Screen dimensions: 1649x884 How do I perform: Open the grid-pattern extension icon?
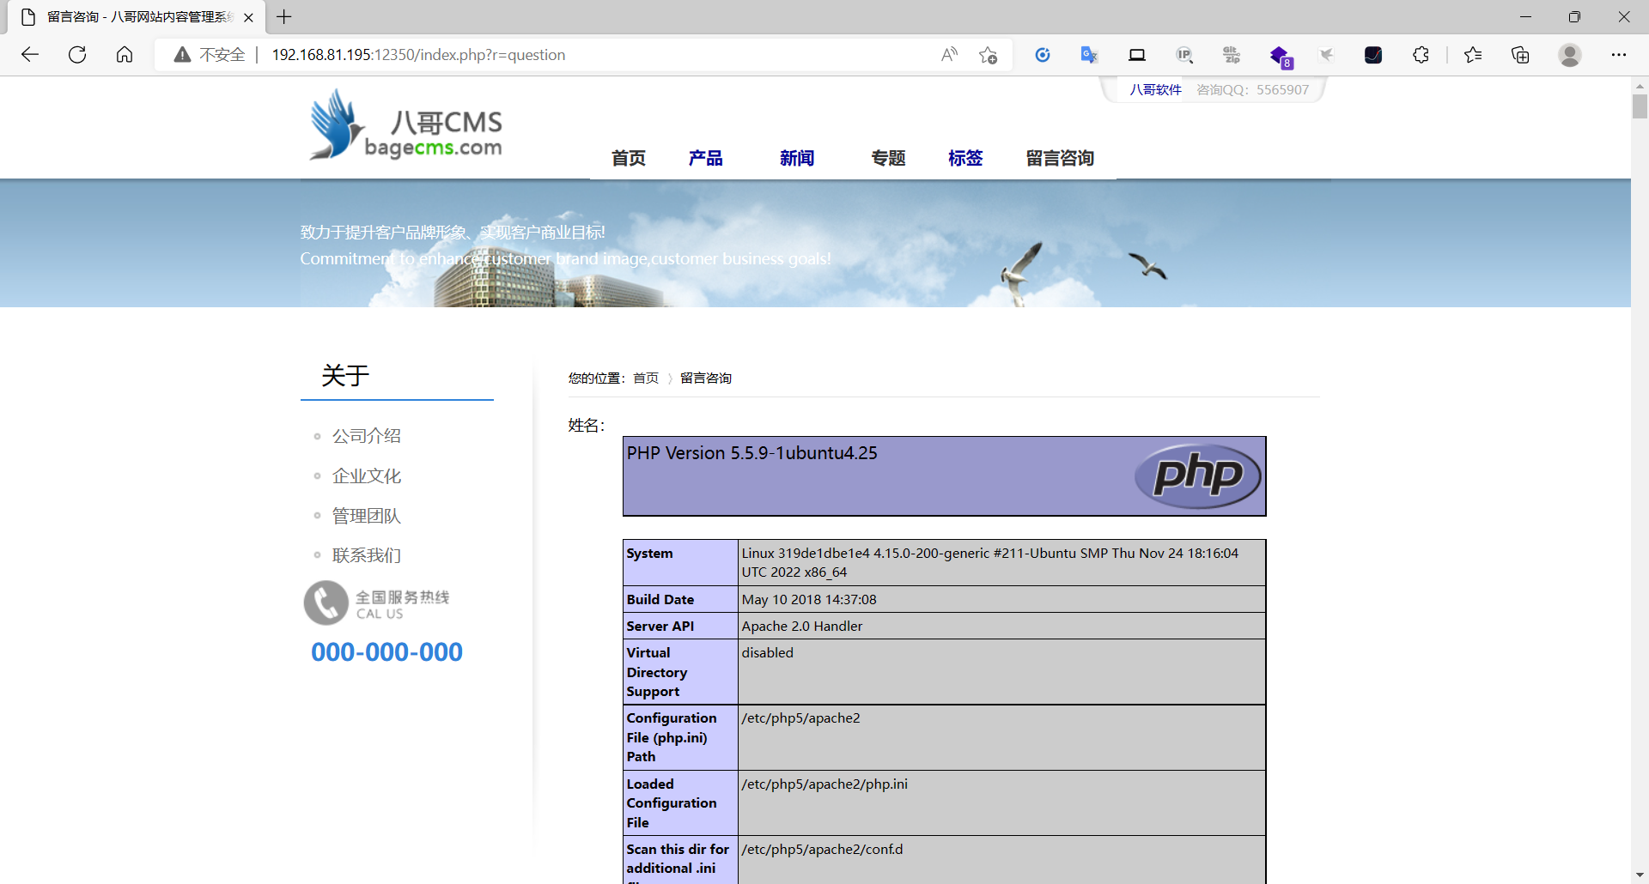1232,55
